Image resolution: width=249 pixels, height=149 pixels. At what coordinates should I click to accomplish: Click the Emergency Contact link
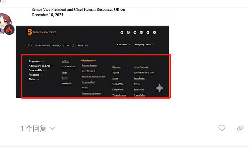(145, 45)
